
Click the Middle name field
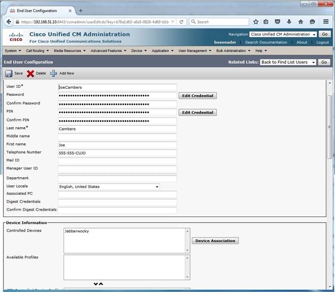coord(117,137)
